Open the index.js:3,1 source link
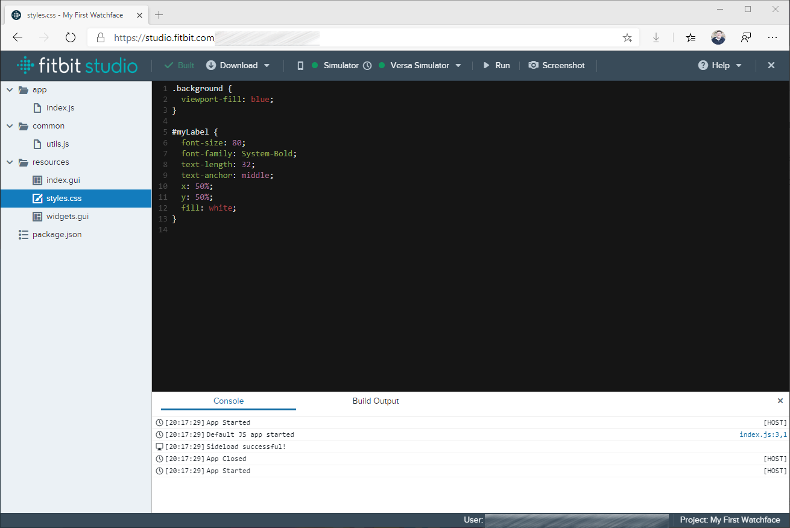The height and width of the screenshot is (528, 790). pyautogui.click(x=762, y=434)
